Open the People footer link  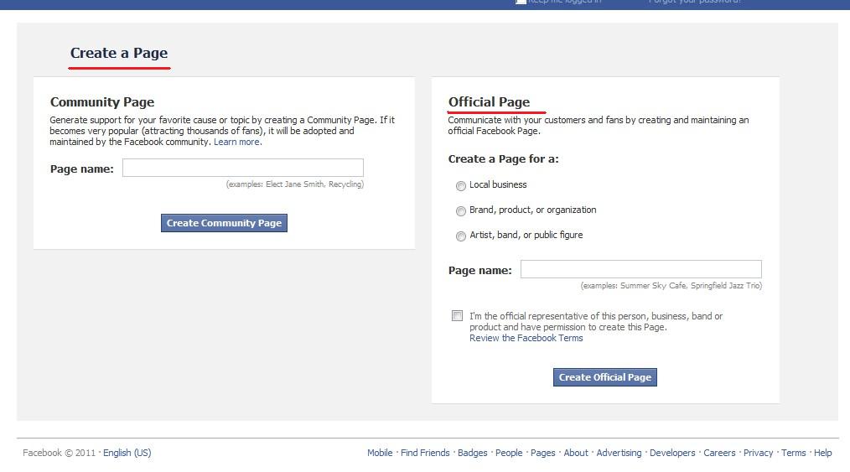point(509,453)
